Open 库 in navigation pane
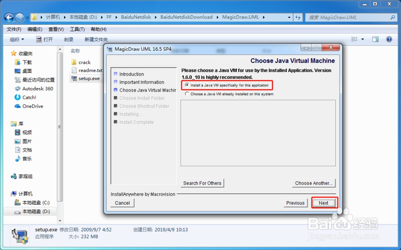401x250 pixels. point(17,124)
